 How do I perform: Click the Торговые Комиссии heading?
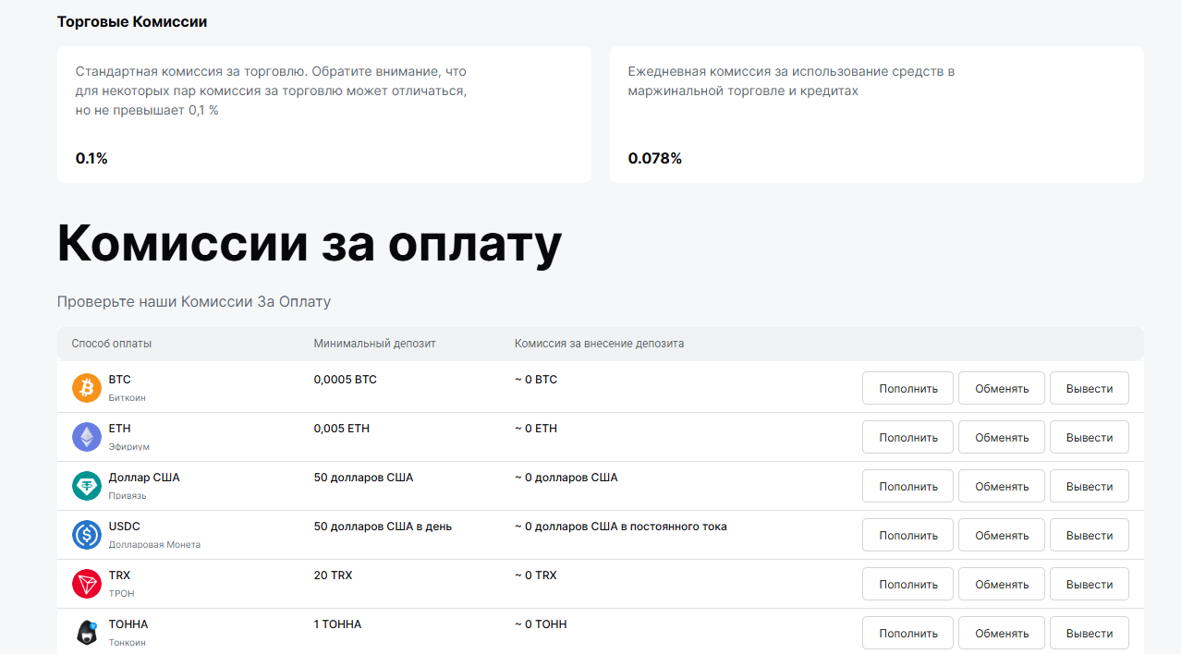[132, 21]
